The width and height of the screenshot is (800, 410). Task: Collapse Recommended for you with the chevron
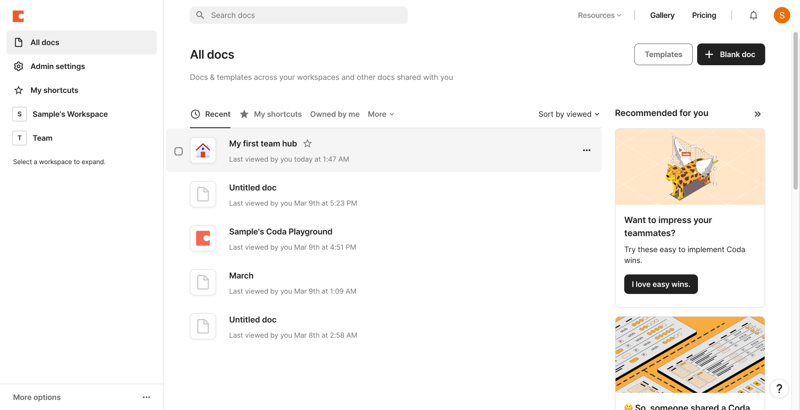(x=757, y=114)
